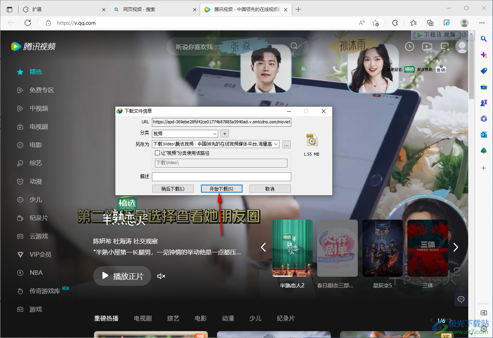This screenshot has height=338, width=493.
Task: Open 电影 in the left menu
Action: (x=36, y=145)
